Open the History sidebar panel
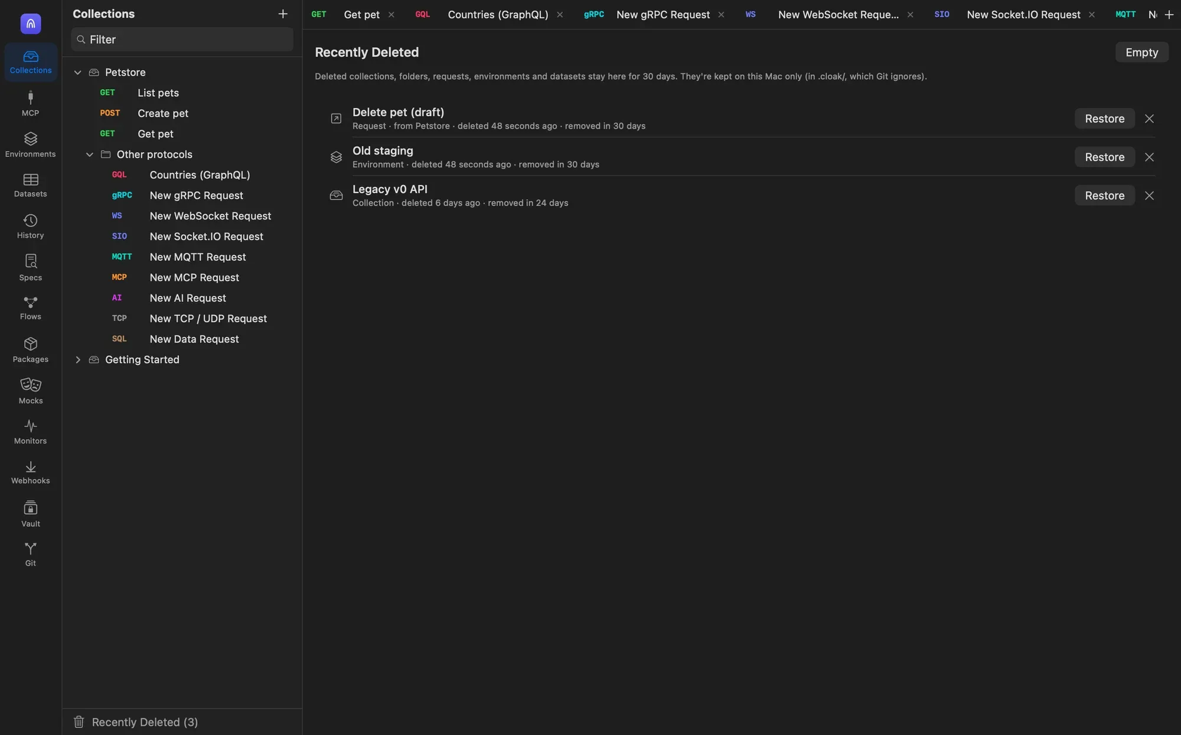 [30, 227]
